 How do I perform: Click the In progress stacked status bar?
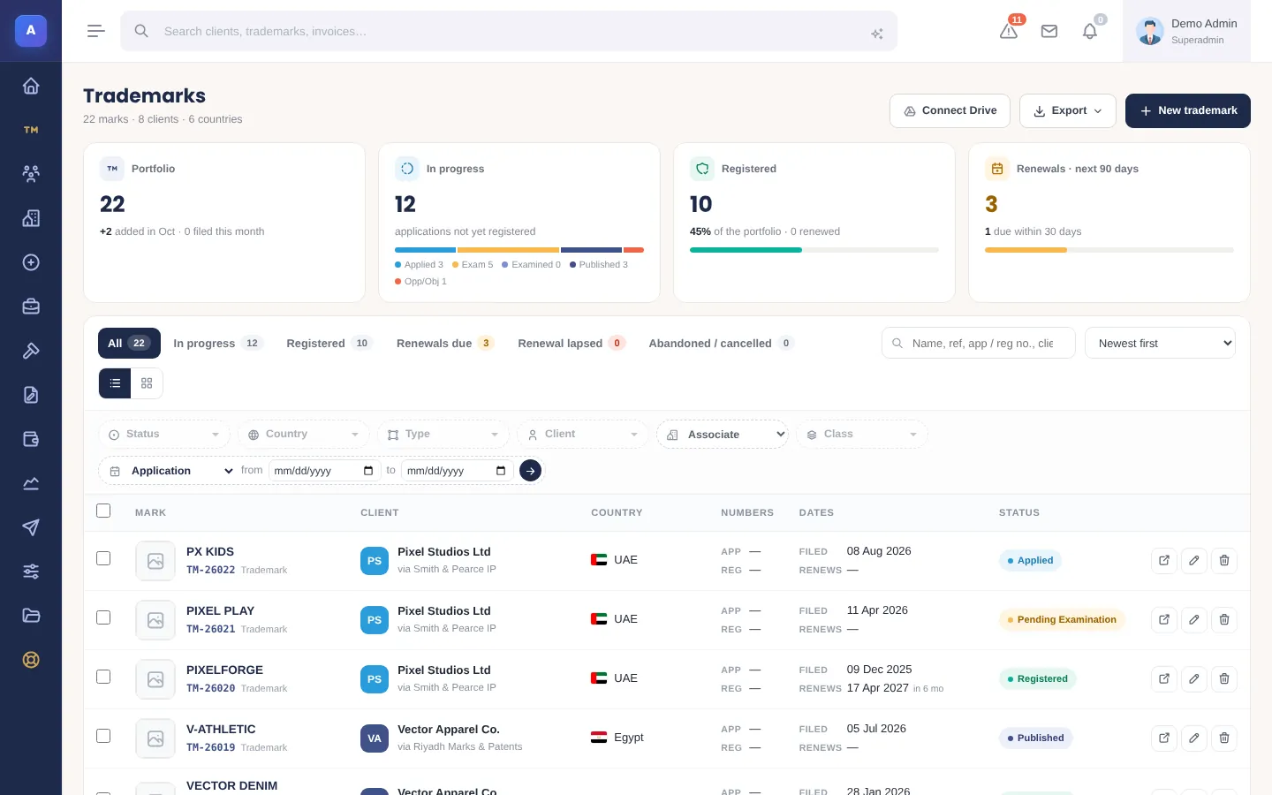[519, 250]
